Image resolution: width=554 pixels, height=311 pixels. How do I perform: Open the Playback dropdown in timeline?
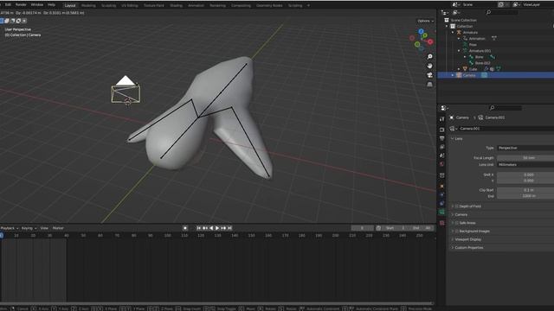[x=9, y=228]
